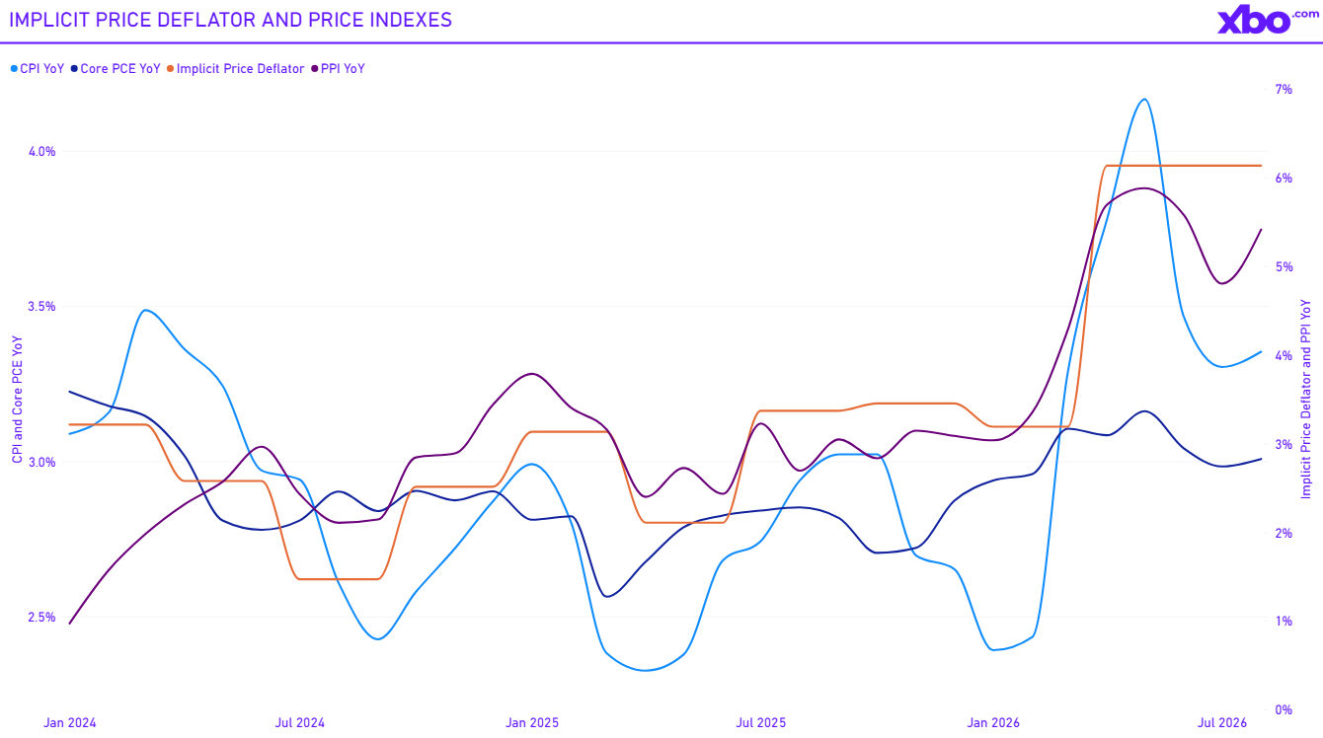Click the Implicit Price Deflator and PPI YoY axis title

coord(1306,398)
